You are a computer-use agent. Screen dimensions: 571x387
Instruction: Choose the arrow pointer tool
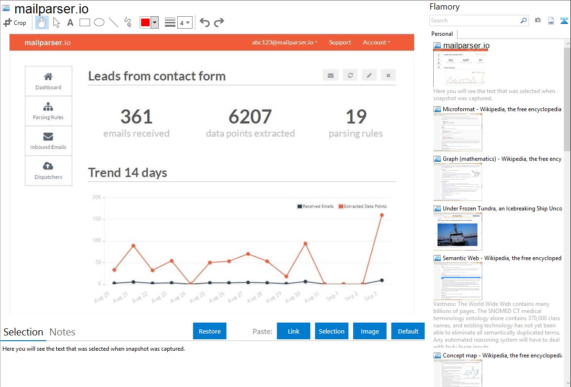pyautogui.click(x=56, y=22)
